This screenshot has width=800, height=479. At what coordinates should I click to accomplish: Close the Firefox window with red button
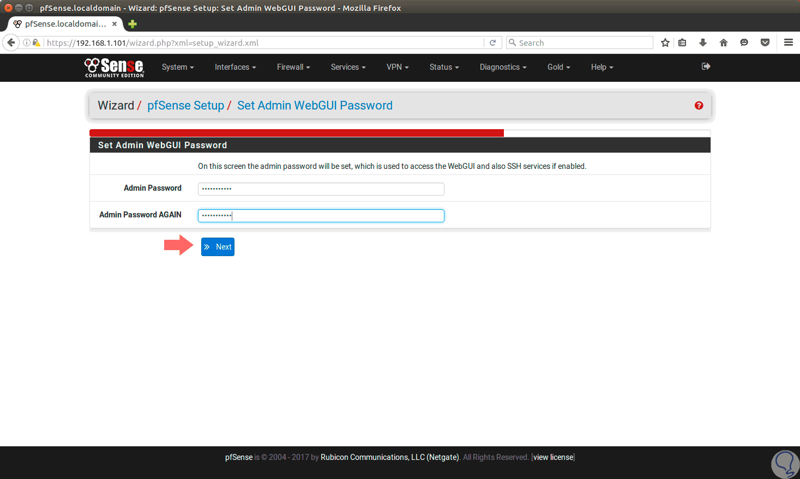point(8,8)
